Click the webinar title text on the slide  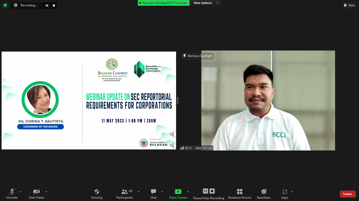(129, 101)
